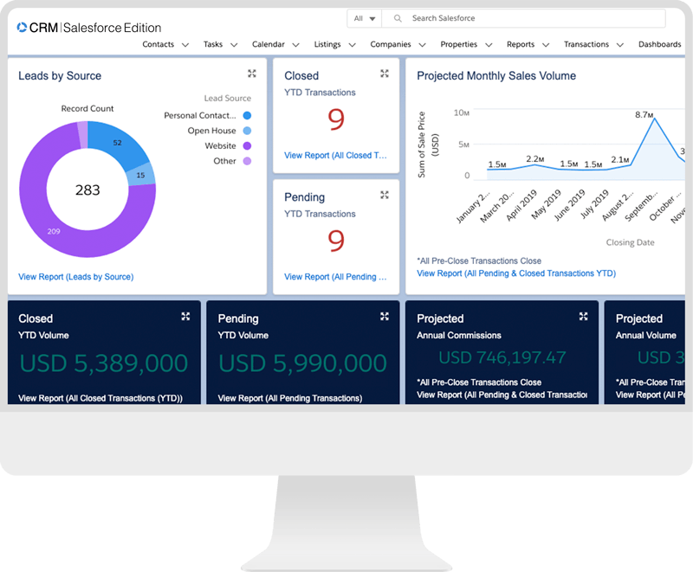The width and height of the screenshot is (693, 572).
Task: Expand the Leads by Source card
Action: click(x=252, y=74)
